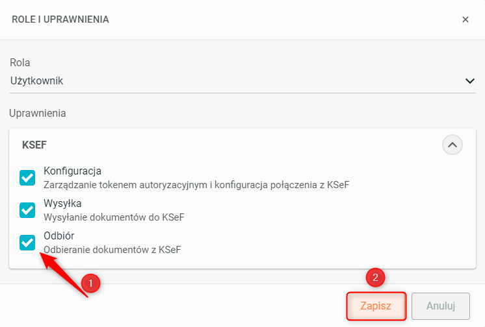Image resolution: width=485 pixels, height=327 pixels.
Task: Click the red step 2 badge
Action: click(x=375, y=277)
